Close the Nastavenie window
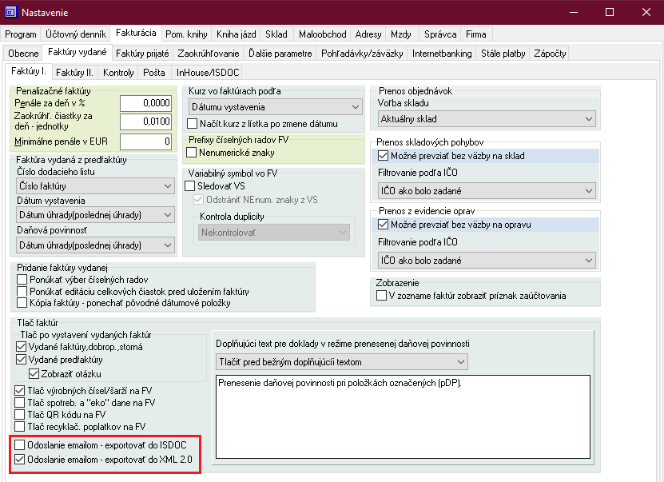This screenshot has width=664, height=482. tap(646, 13)
